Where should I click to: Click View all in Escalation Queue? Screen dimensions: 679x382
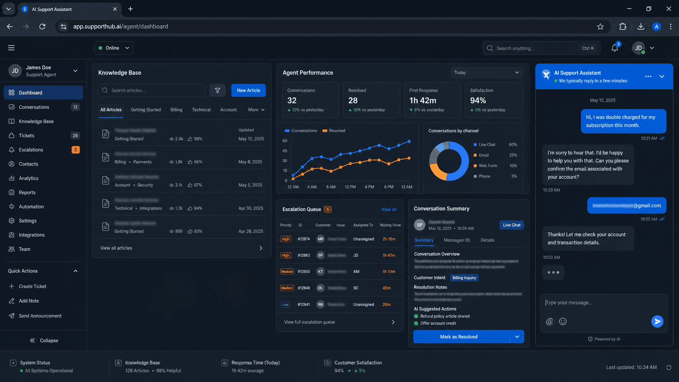tap(389, 209)
